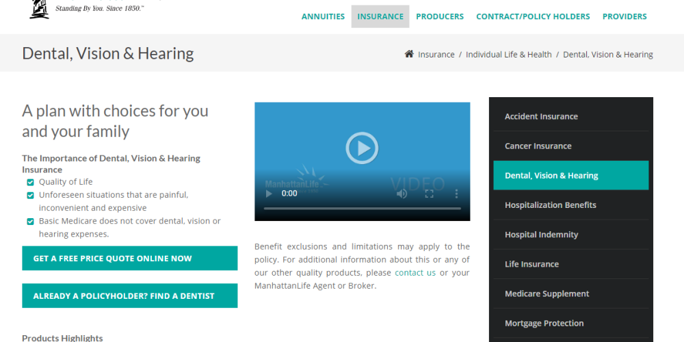Click the home icon in the breadcrumb
The width and height of the screenshot is (684, 342).
409,55
